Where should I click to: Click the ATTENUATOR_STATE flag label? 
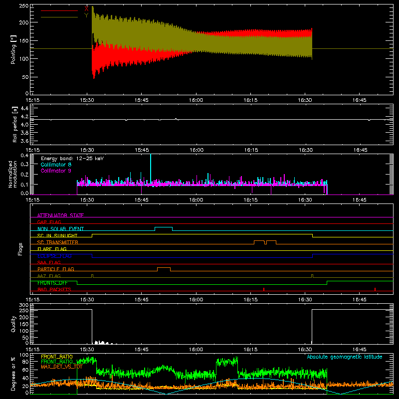point(60,215)
